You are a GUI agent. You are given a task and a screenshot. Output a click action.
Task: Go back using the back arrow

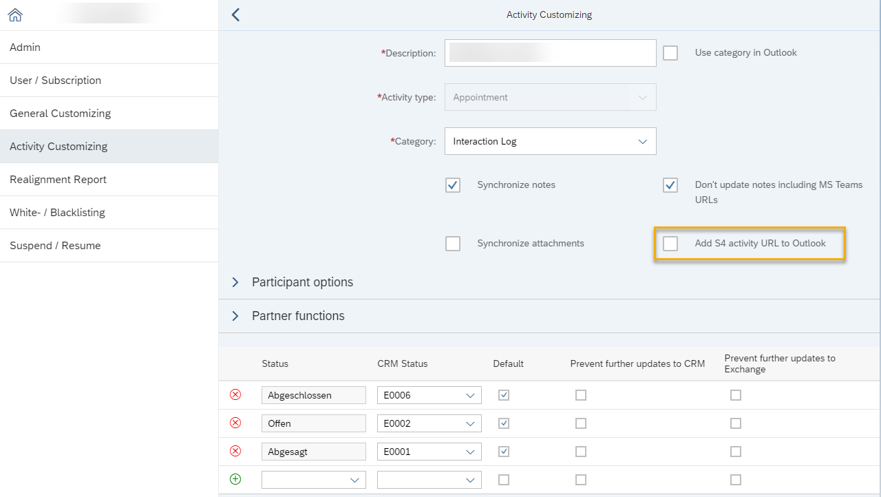point(235,14)
